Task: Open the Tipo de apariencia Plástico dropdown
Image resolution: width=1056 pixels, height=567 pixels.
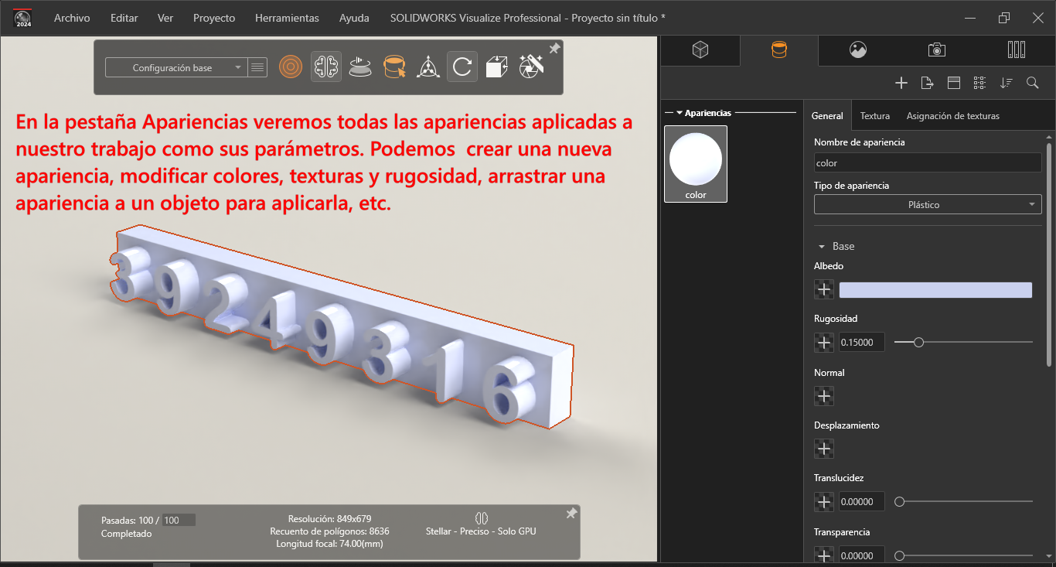Action: point(928,205)
